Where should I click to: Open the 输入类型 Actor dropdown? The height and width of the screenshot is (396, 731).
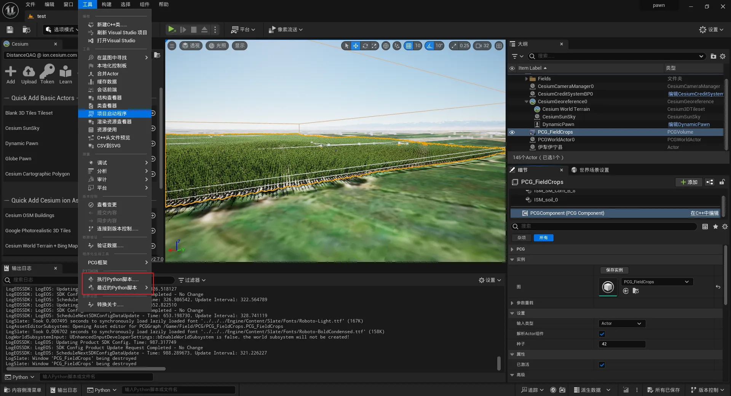(x=621, y=324)
